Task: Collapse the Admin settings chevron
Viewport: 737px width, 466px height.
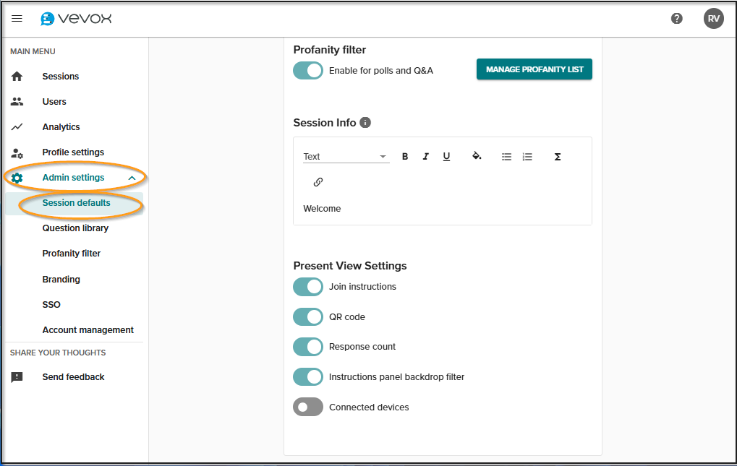Action: (x=132, y=178)
